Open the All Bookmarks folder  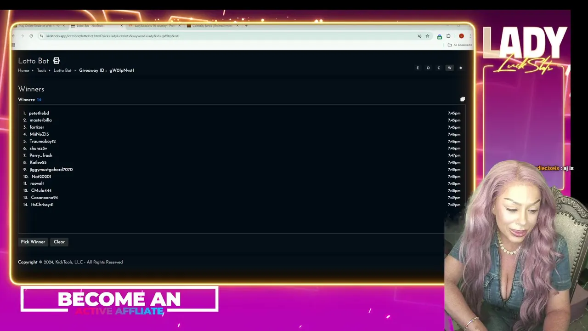click(460, 45)
